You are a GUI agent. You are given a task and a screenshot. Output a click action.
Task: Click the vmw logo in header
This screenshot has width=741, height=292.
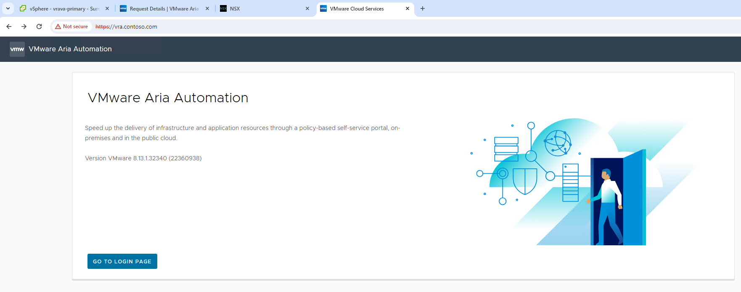click(17, 49)
